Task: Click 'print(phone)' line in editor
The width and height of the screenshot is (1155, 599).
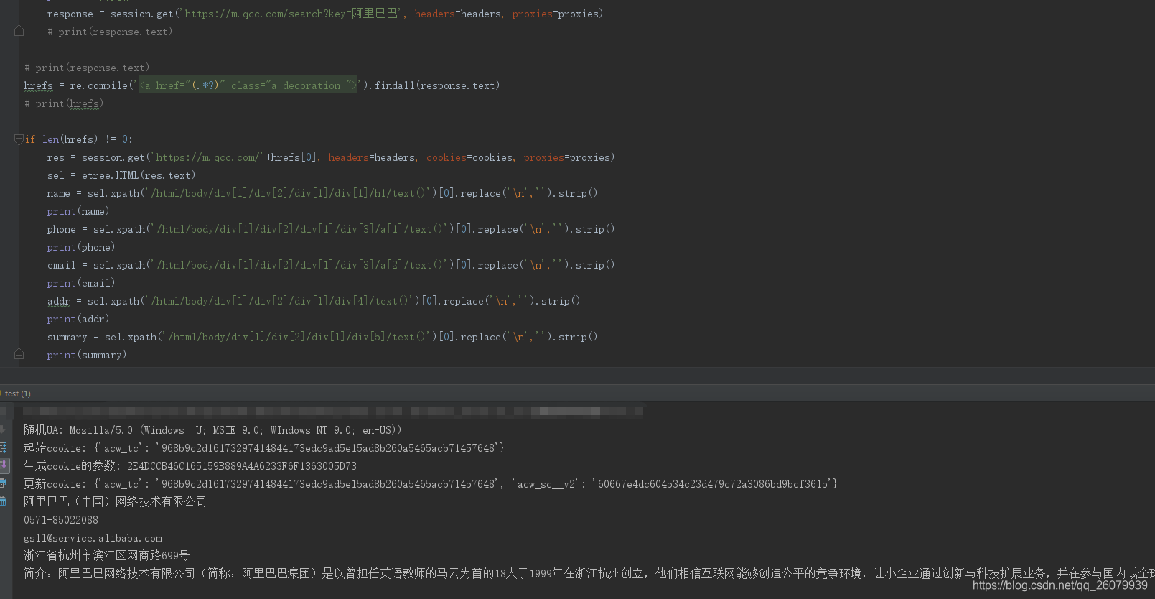Action: [81, 247]
